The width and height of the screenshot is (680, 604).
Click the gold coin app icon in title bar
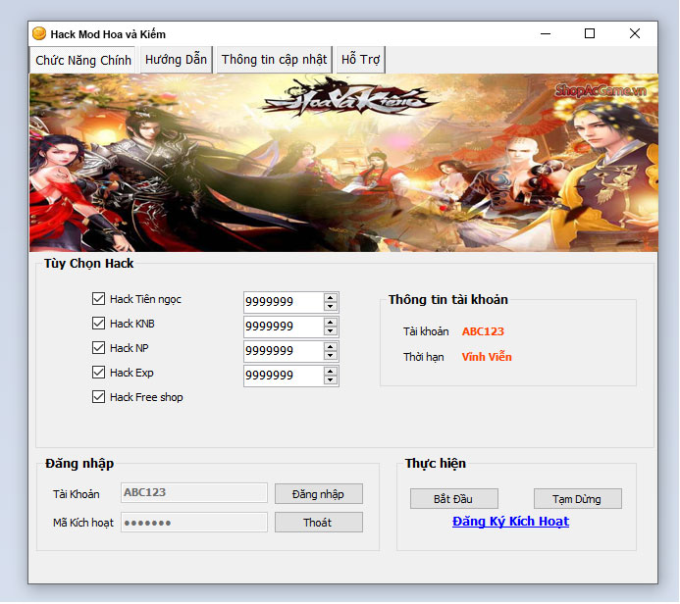[39, 33]
